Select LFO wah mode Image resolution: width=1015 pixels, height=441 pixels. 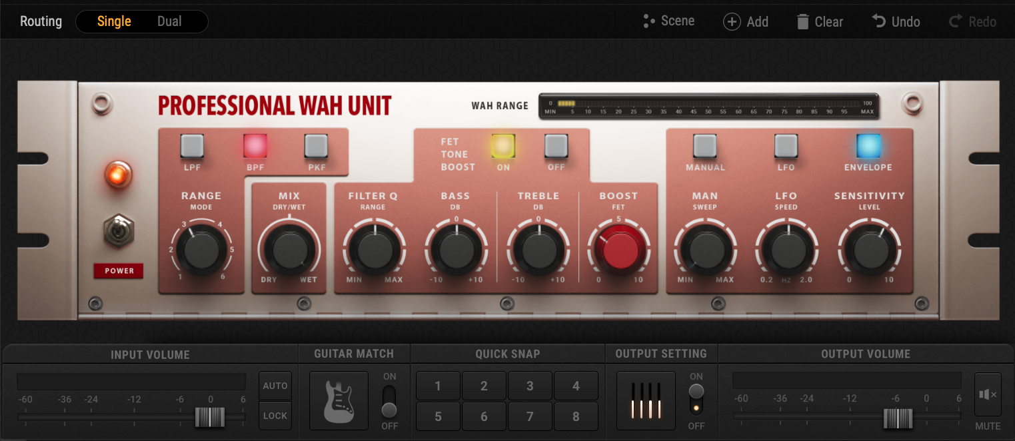click(786, 145)
